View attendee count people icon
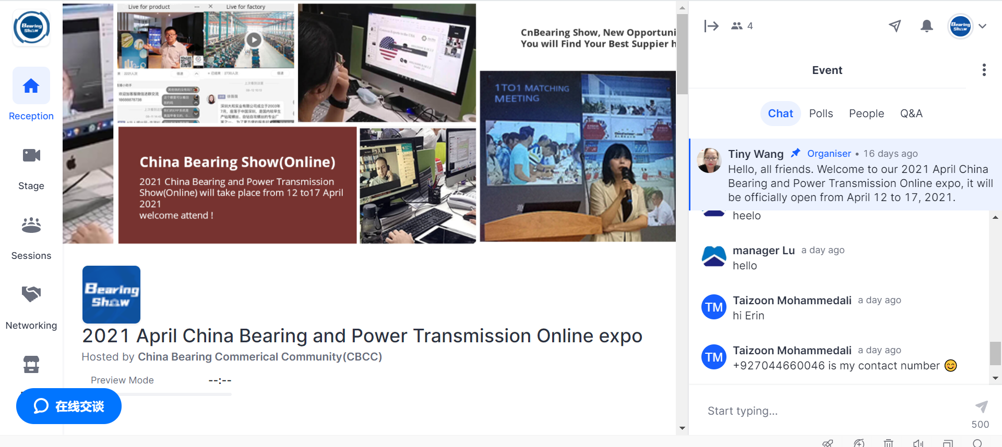 tap(737, 26)
